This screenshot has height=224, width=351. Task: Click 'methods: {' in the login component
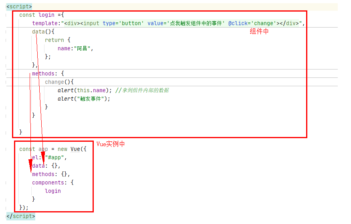point(48,73)
